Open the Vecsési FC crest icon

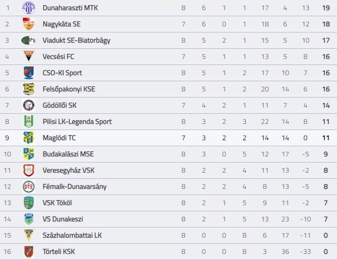(x=28, y=56)
